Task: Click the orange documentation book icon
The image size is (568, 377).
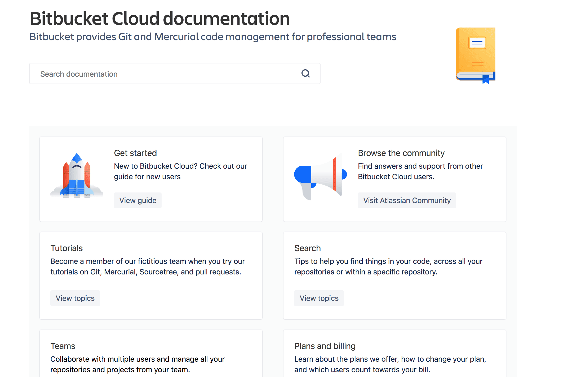Action: (x=475, y=55)
